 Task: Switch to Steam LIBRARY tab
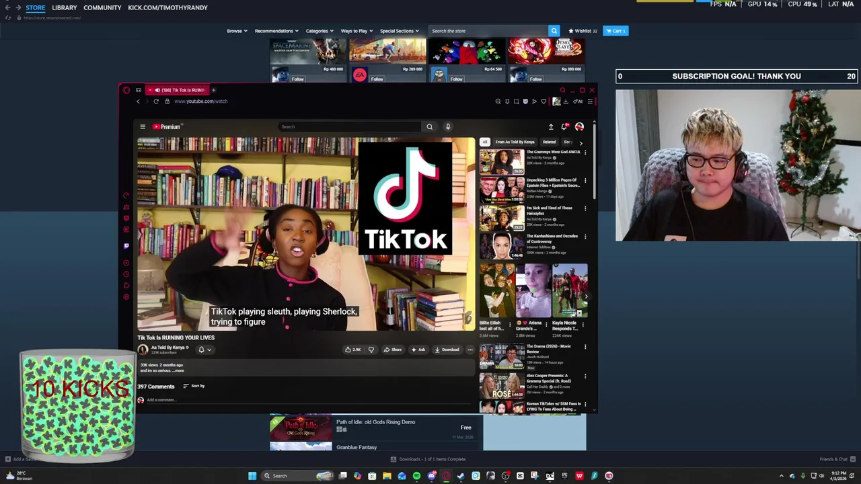[65, 7]
